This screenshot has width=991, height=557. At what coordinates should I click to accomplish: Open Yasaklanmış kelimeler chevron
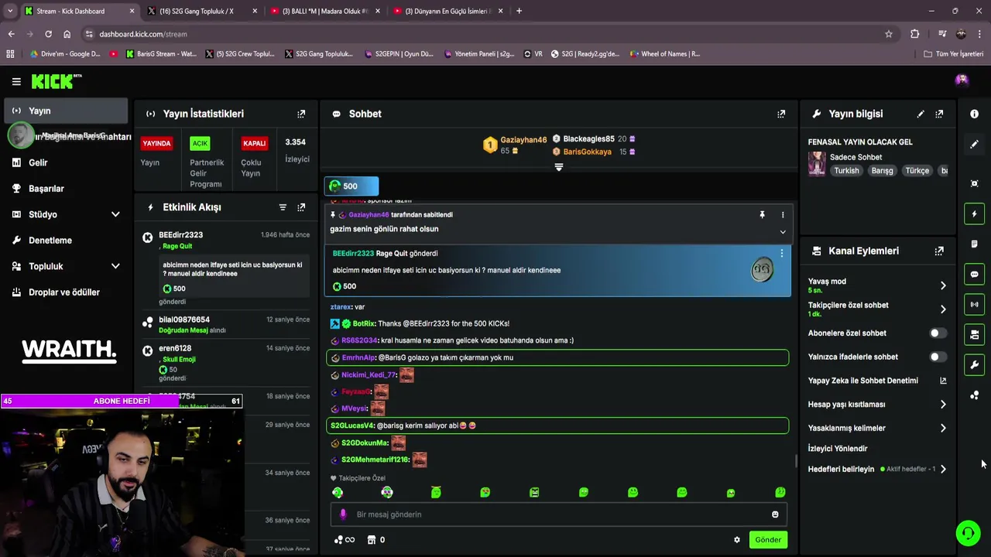pyautogui.click(x=943, y=428)
